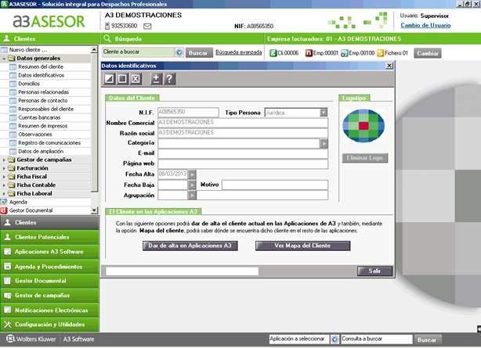The height and width of the screenshot is (348, 481).
Task: Open the Tipo Persona dropdown
Action: point(324,113)
